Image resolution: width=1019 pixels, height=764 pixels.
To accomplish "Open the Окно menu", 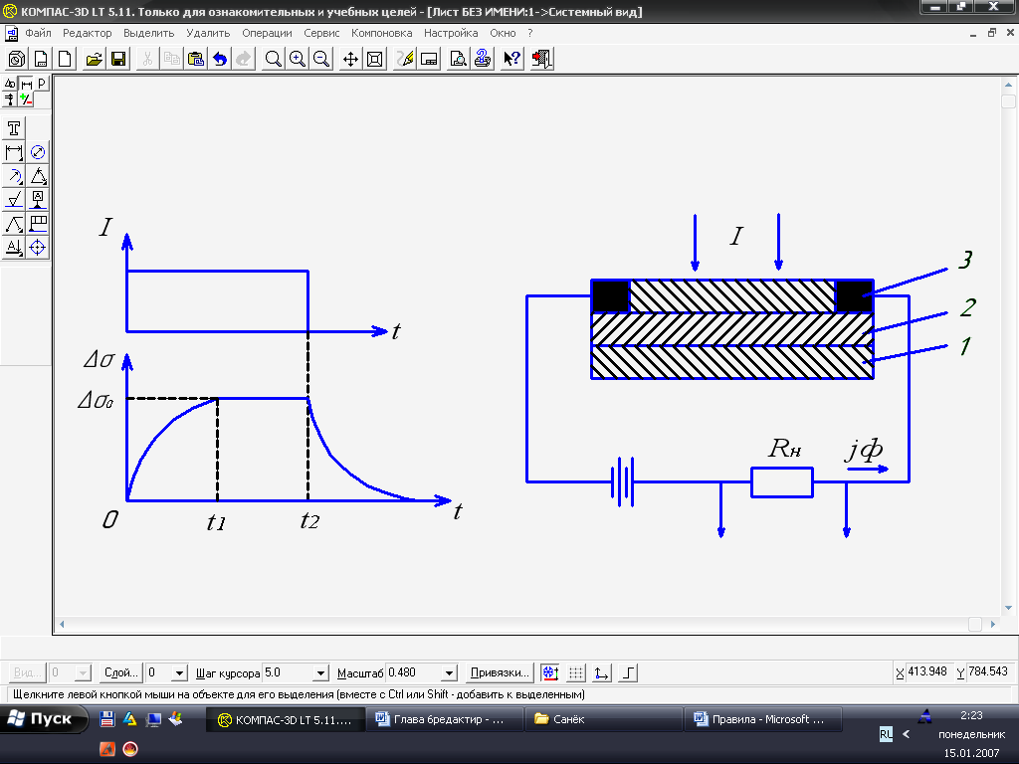I will click(x=503, y=33).
